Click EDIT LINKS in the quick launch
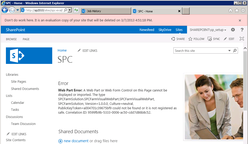Viewport: 248px width, 144px height. 16,134
